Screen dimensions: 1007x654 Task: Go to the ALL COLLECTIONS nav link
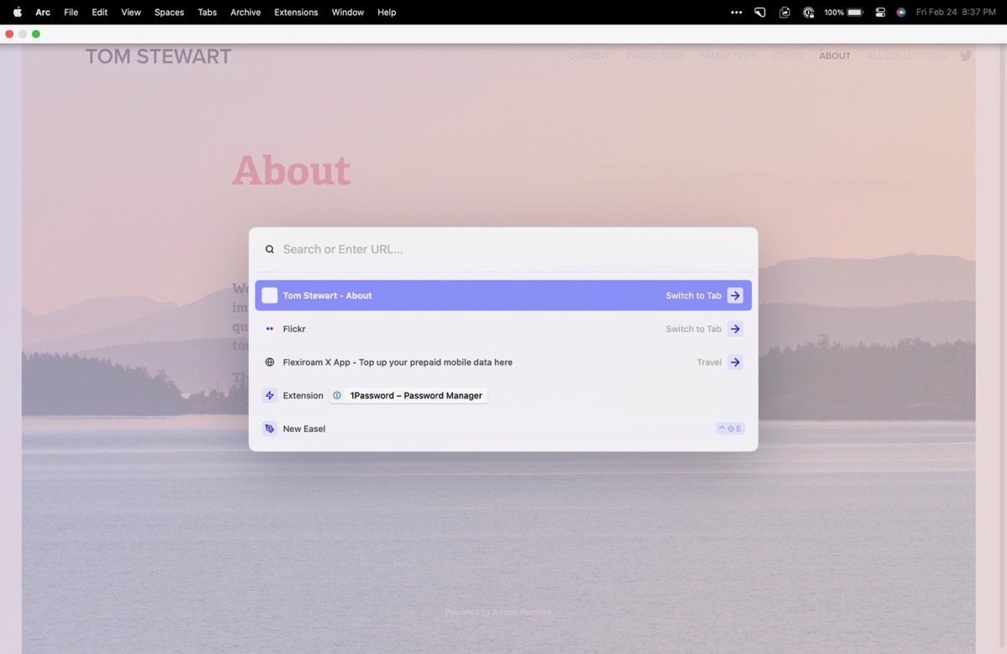click(x=906, y=55)
